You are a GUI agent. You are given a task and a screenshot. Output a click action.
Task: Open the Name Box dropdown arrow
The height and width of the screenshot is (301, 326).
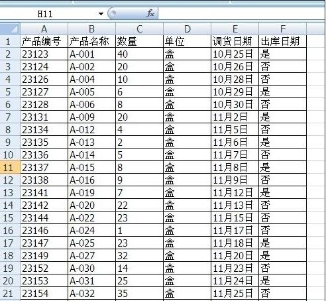101,14
